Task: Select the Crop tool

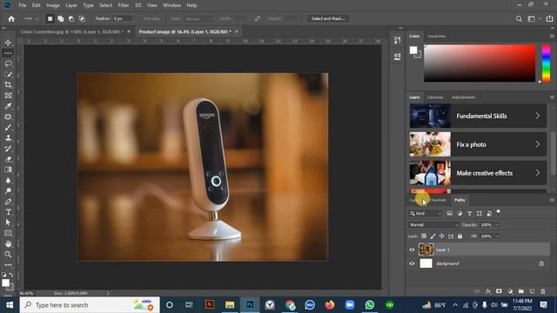Action: 8,85
